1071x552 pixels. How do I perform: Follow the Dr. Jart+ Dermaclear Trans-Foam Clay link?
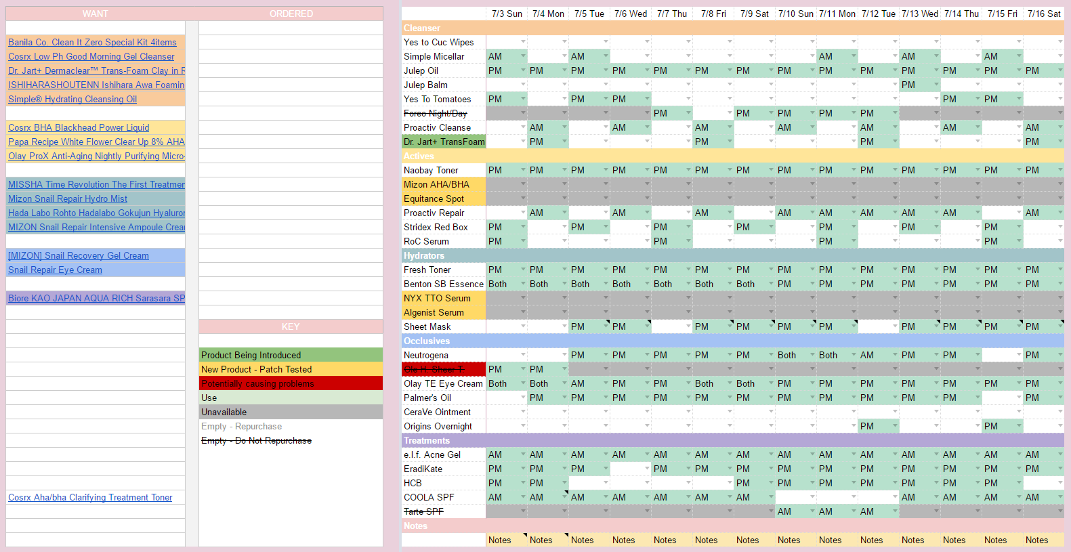96,70
